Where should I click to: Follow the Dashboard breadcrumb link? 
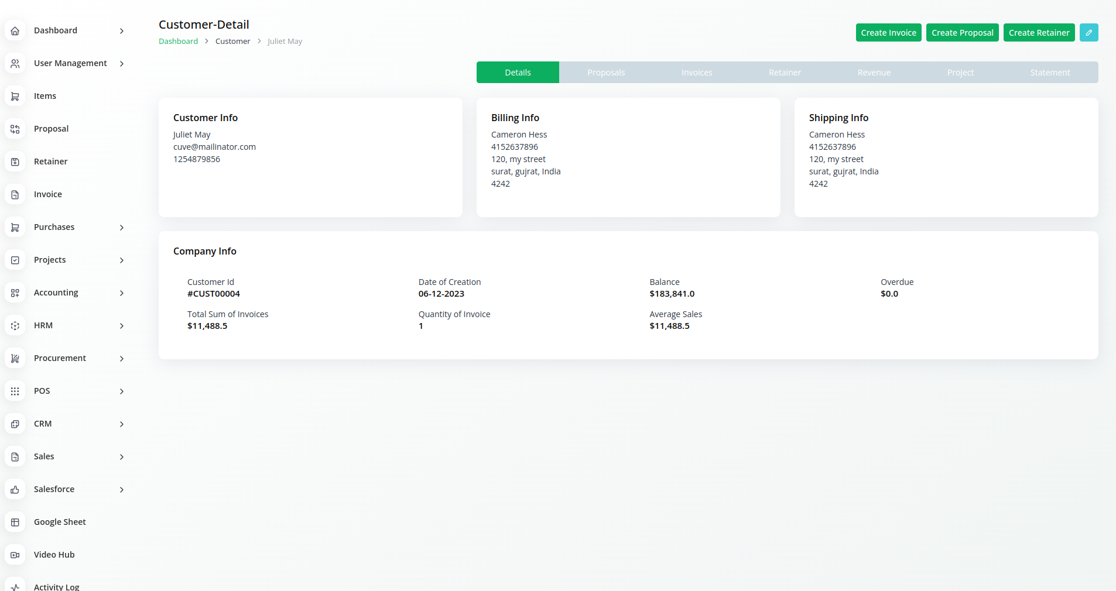point(178,42)
